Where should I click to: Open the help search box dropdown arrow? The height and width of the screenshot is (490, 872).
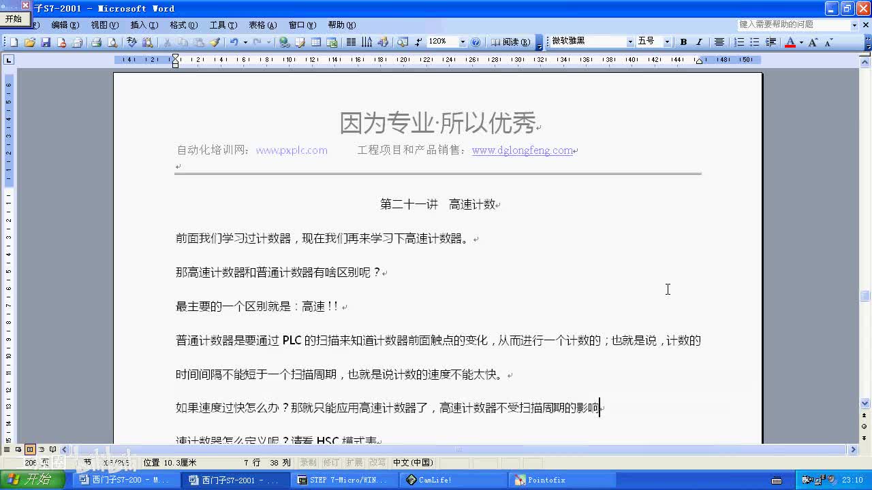854,24
